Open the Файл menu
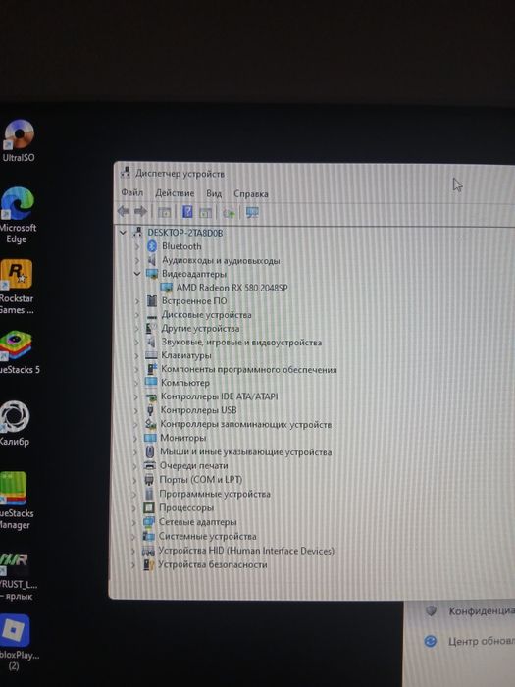The image size is (515, 687). pos(132,192)
